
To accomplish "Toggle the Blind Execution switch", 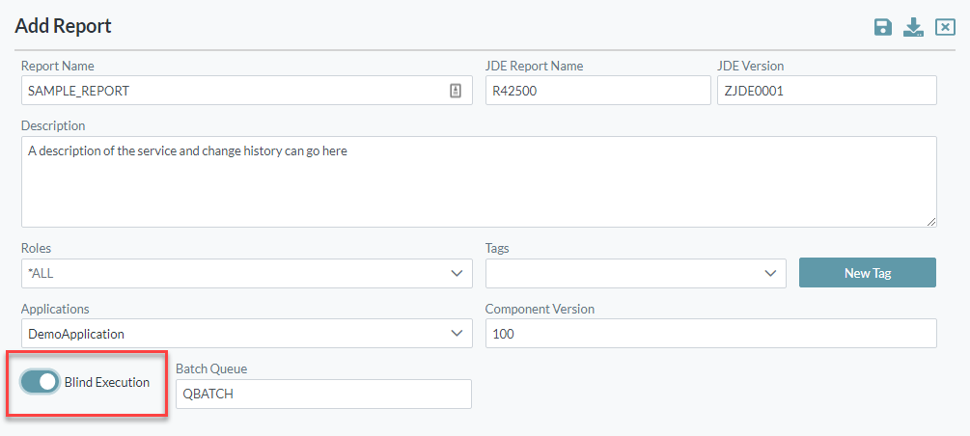I will coord(40,382).
